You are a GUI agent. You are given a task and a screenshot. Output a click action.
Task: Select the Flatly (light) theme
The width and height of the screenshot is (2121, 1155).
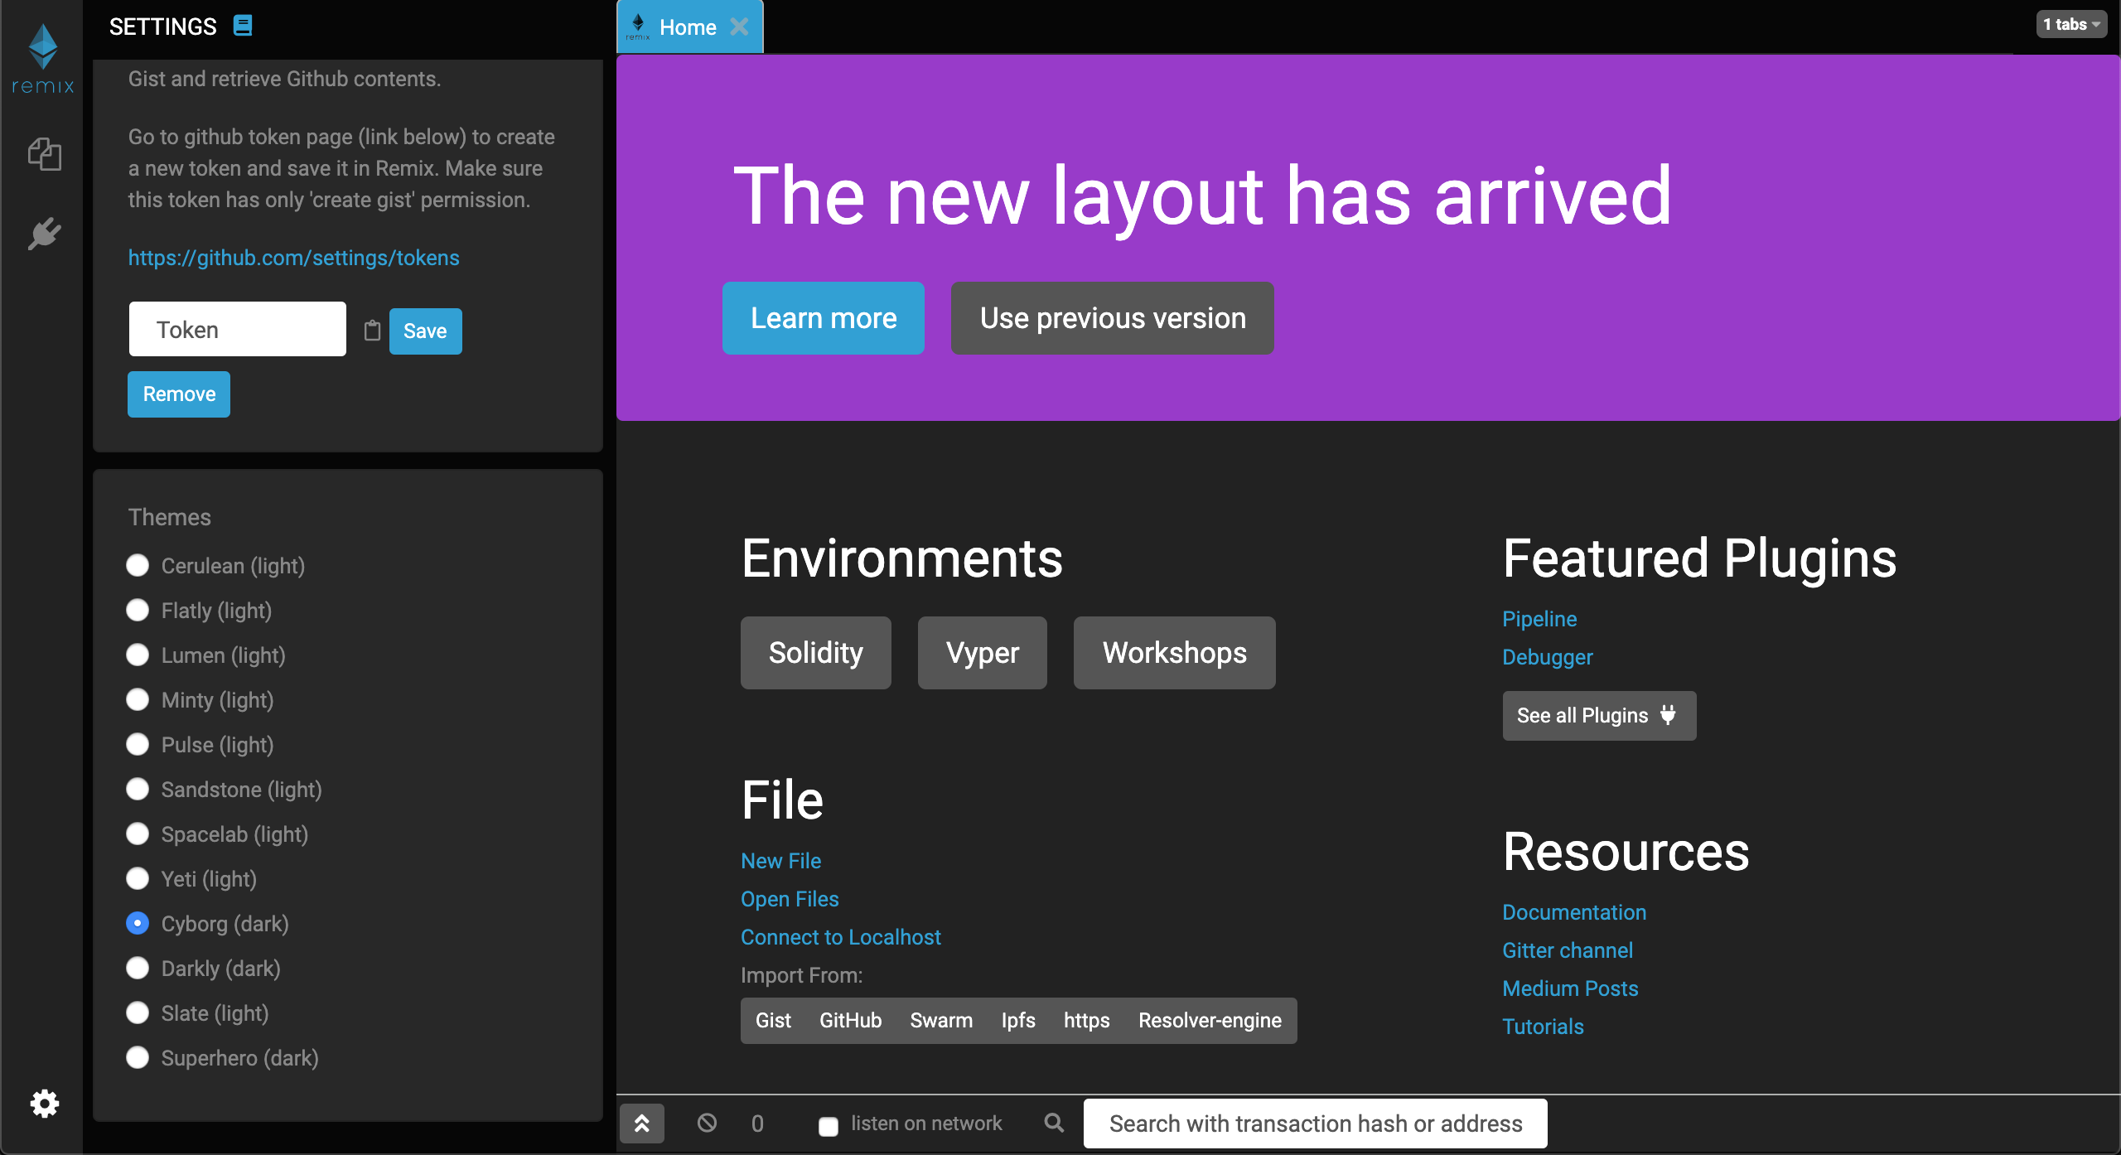138,611
